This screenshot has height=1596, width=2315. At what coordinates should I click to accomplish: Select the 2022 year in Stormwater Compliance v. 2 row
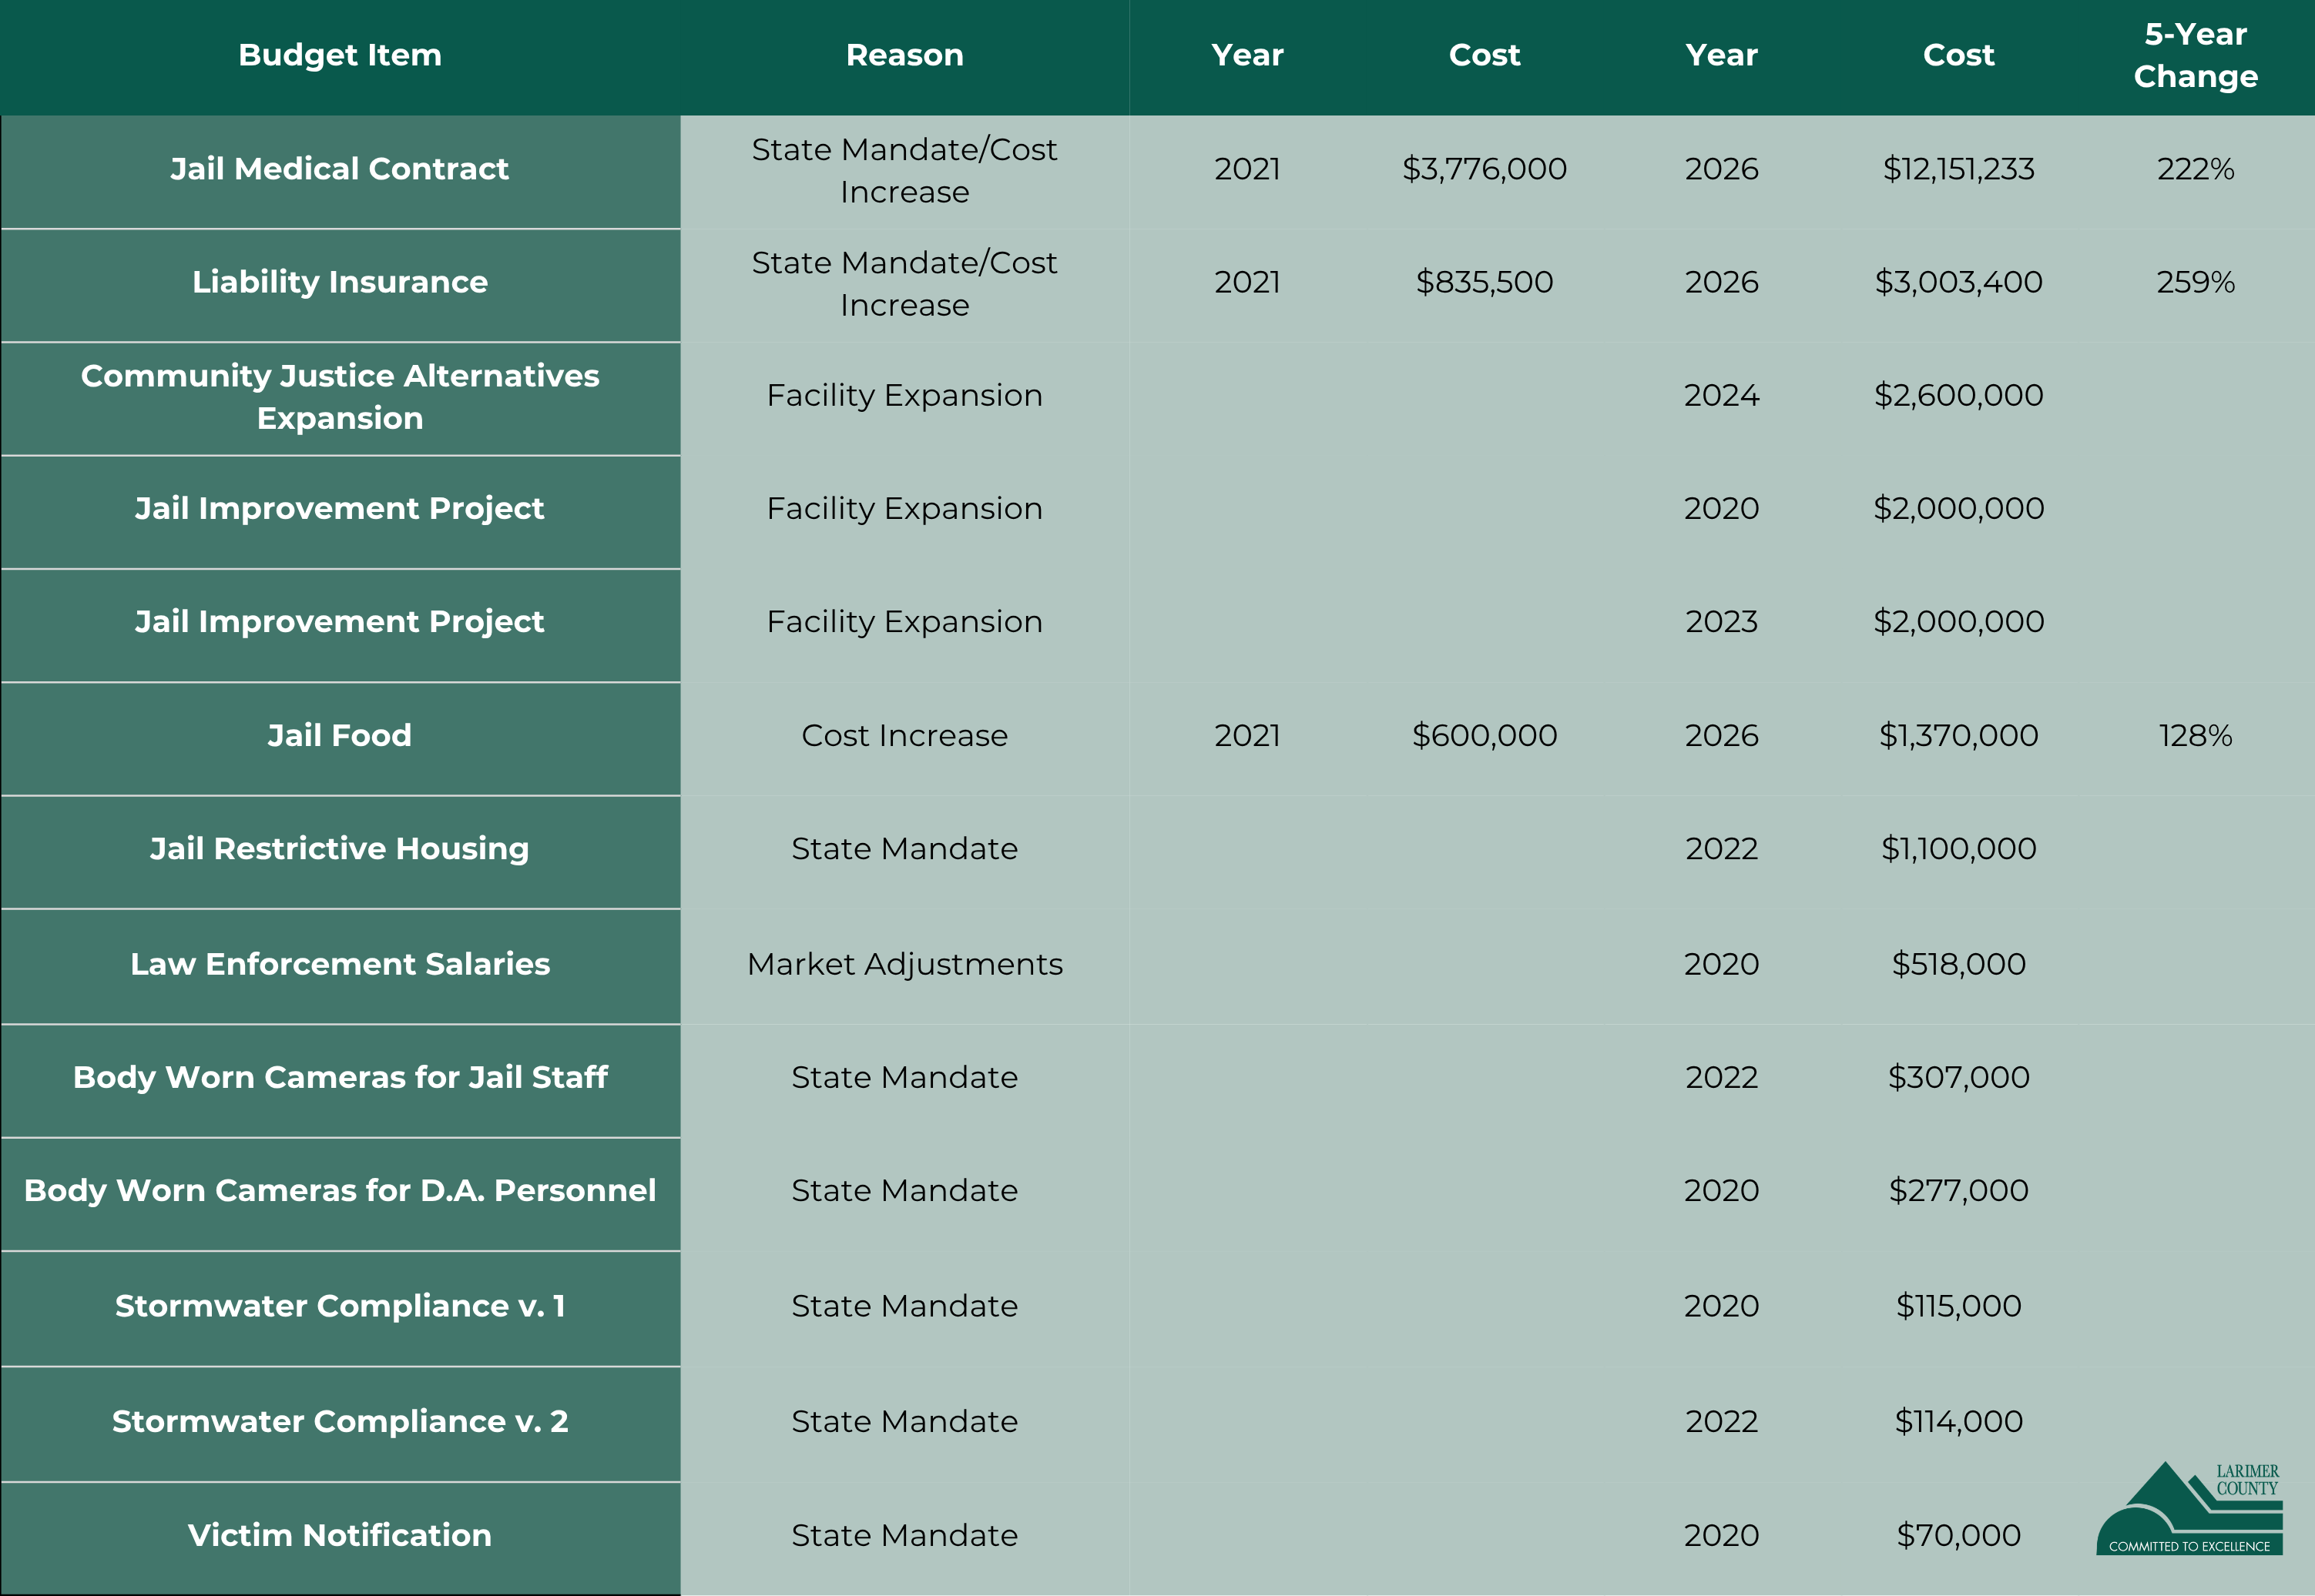point(1722,1421)
